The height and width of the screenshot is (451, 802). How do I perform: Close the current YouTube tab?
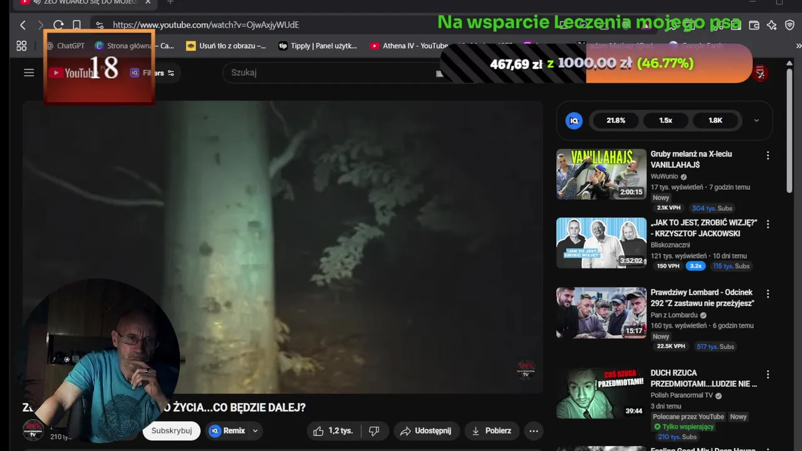point(148,3)
